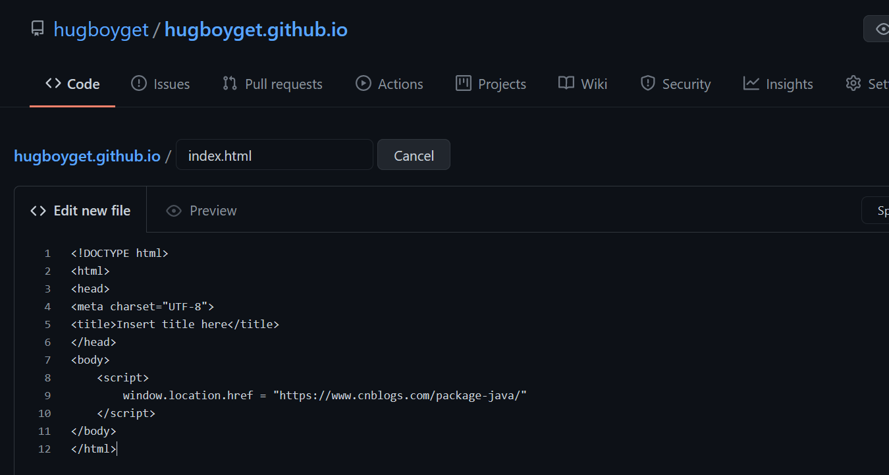
Task: Click the Preview eye icon
Action: coord(174,211)
